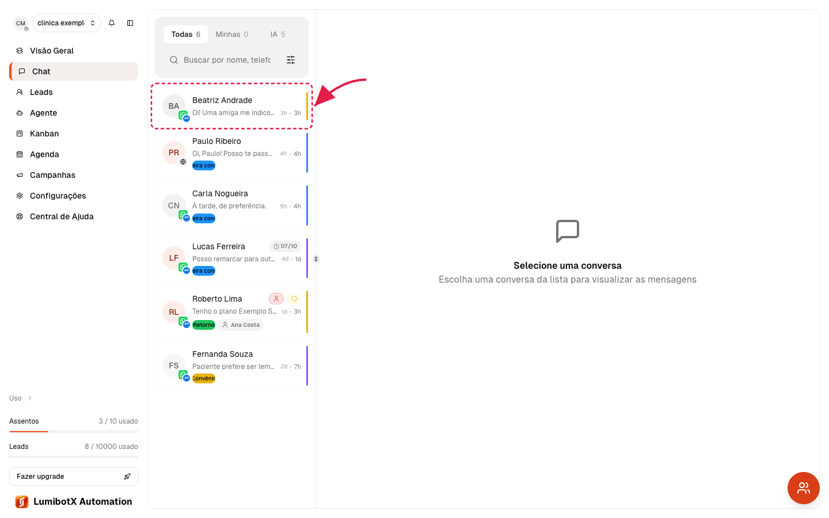The width and height of the screenshot is (829, 518).
Task: Click the Fazer upgrade button
Action: point(74,477)
